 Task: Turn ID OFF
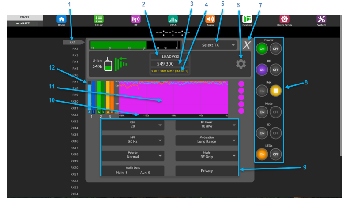click(275, 133)
